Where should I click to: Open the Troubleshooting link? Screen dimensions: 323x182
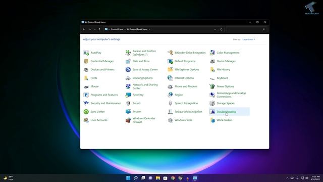226,112
